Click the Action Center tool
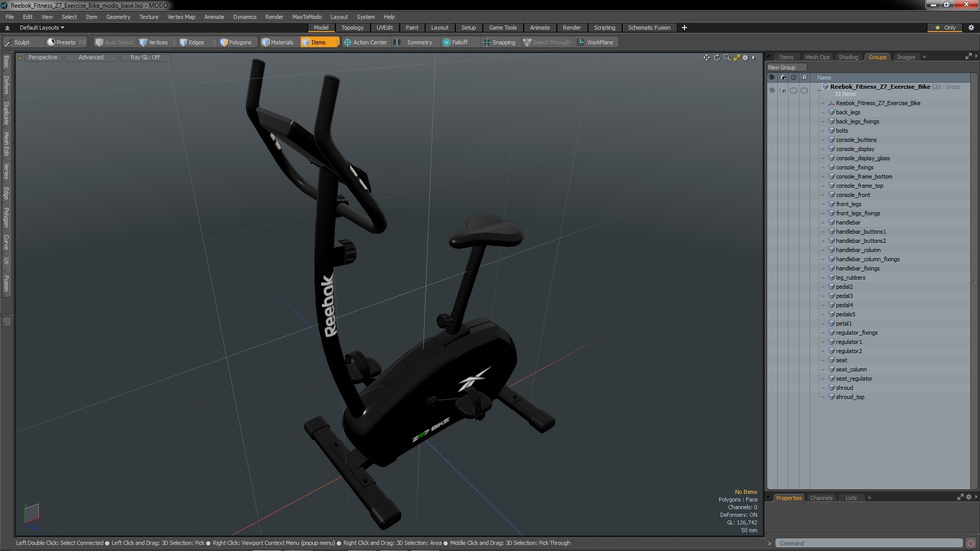 pyautogui.click(x=365, y=42)
